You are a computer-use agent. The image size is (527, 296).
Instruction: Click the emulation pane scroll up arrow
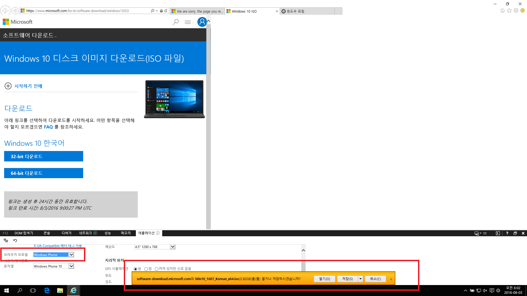303,250
